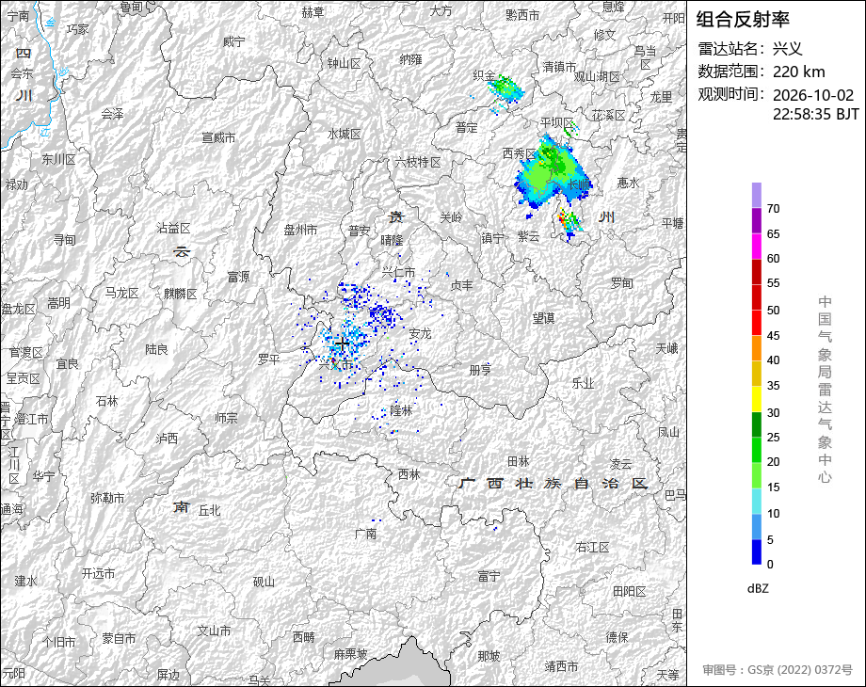Click the 贞丰 map label
Screen dimensions: 866x687
462,285
